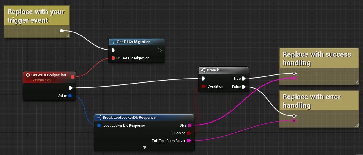Click the Value blue output pin
This screenshot has height=155, width=363.
point(70,96)
